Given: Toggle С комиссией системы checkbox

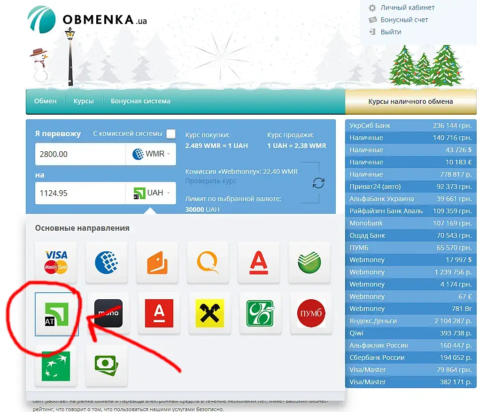Looking at the screenshot, I should (171, 134).
